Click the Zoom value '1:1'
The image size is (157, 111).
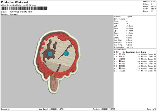tap(152, 11)
